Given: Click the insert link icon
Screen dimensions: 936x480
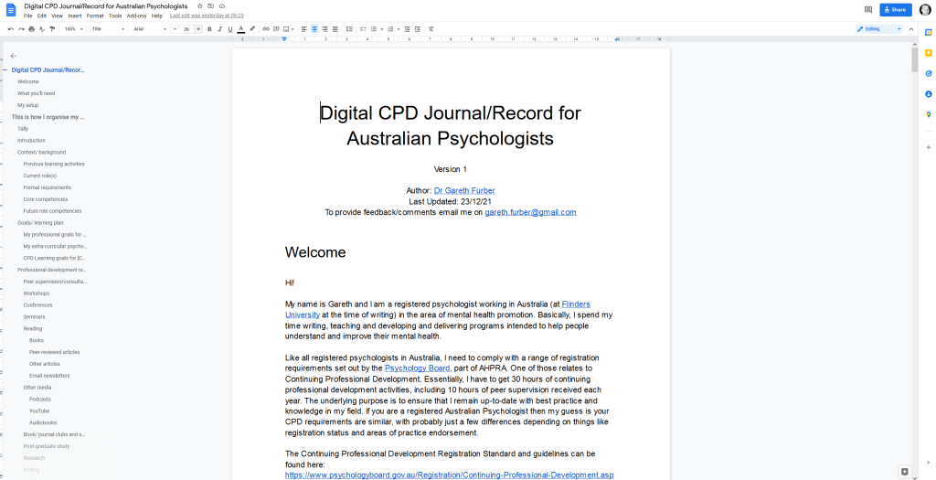Looking at the screenshot, I should tap(266, 29).
